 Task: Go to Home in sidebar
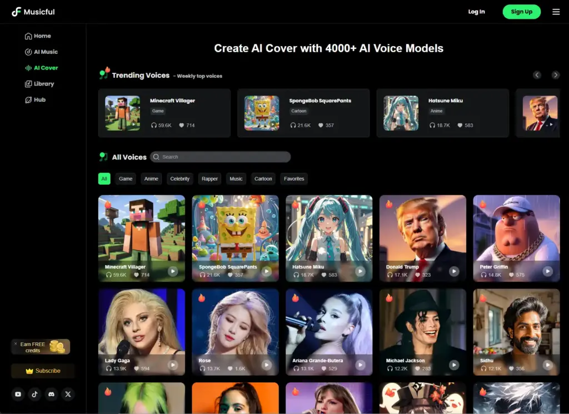[38, 36]
